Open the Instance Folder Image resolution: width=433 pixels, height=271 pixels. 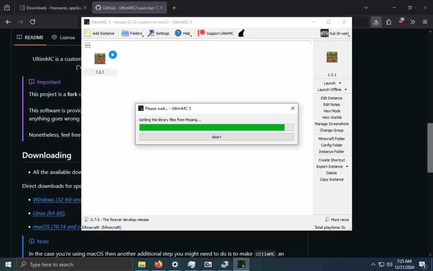(x=332, y=151)
